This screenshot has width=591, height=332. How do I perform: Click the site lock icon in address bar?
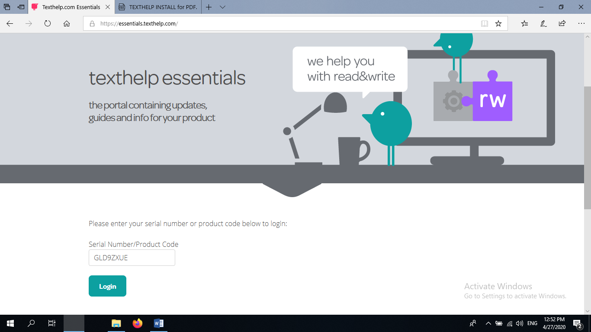pyautogui.click(x=92, y=24)
